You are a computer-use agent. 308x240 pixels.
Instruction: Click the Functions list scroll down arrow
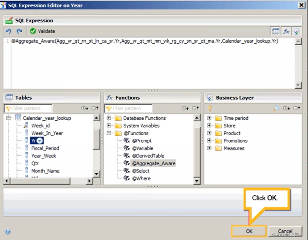pos(197,181)
